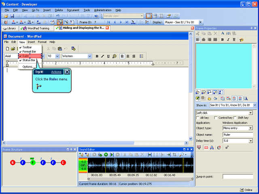Close the Try It! bubble

67,72
